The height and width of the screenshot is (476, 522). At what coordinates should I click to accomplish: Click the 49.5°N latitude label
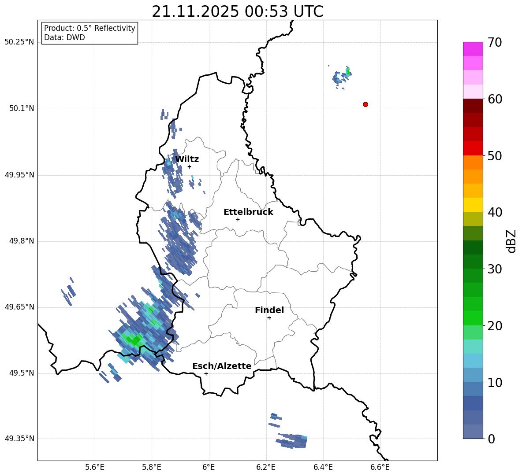click(x=21, y=373)
